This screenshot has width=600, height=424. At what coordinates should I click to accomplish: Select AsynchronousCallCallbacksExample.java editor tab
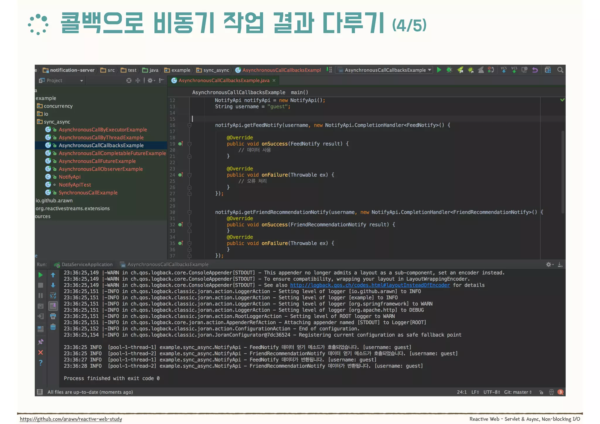(224, 80)
